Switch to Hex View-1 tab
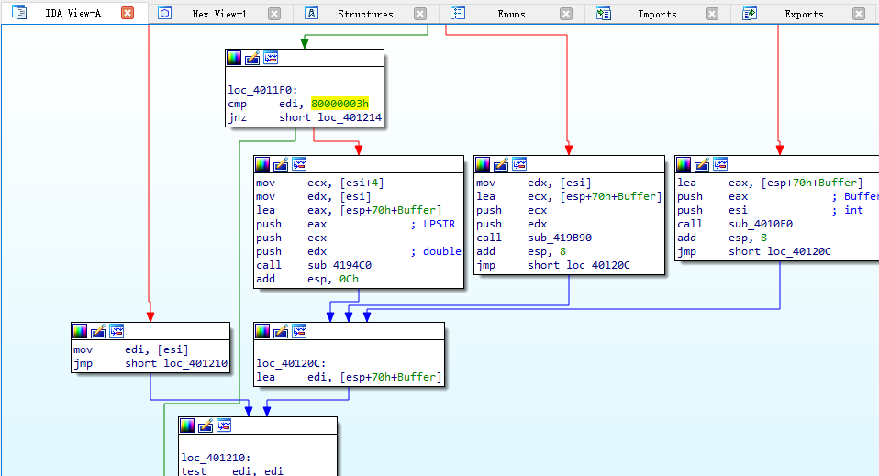Image resolution: width=879 pixels, height=476 pixels. coord(218,14)
